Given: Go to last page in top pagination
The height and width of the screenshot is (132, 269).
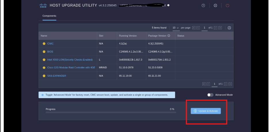Looking at the screenshot, I should tap(220, 28).
